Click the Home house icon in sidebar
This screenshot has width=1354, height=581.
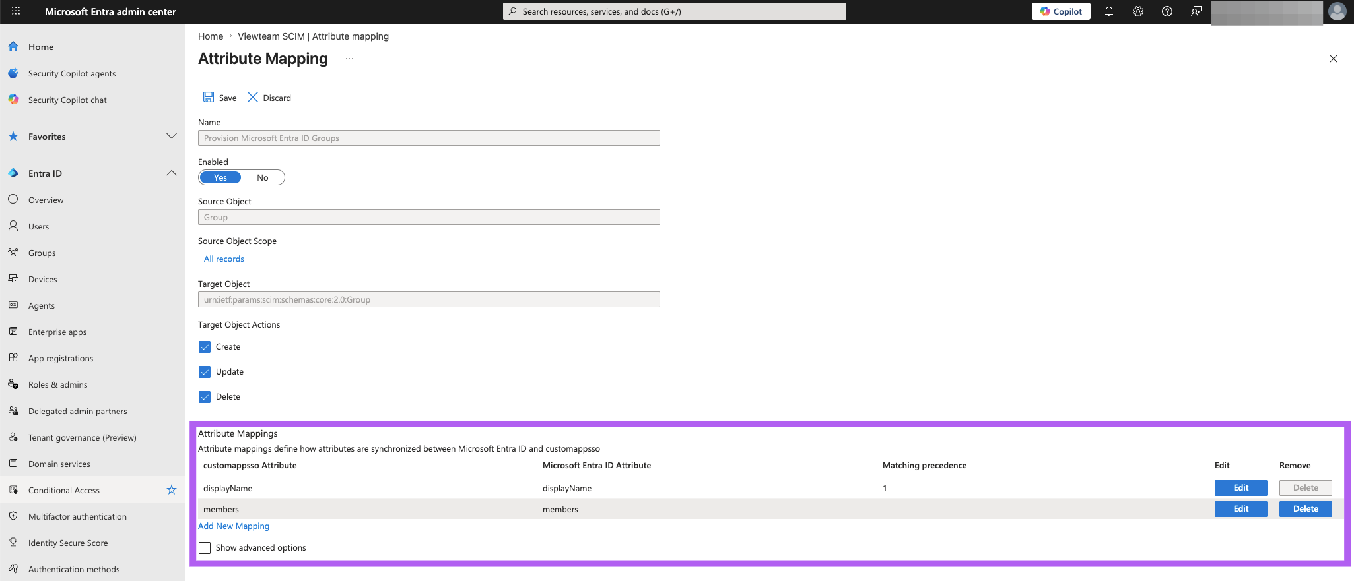pyautogui.click(x=13, y=47)
